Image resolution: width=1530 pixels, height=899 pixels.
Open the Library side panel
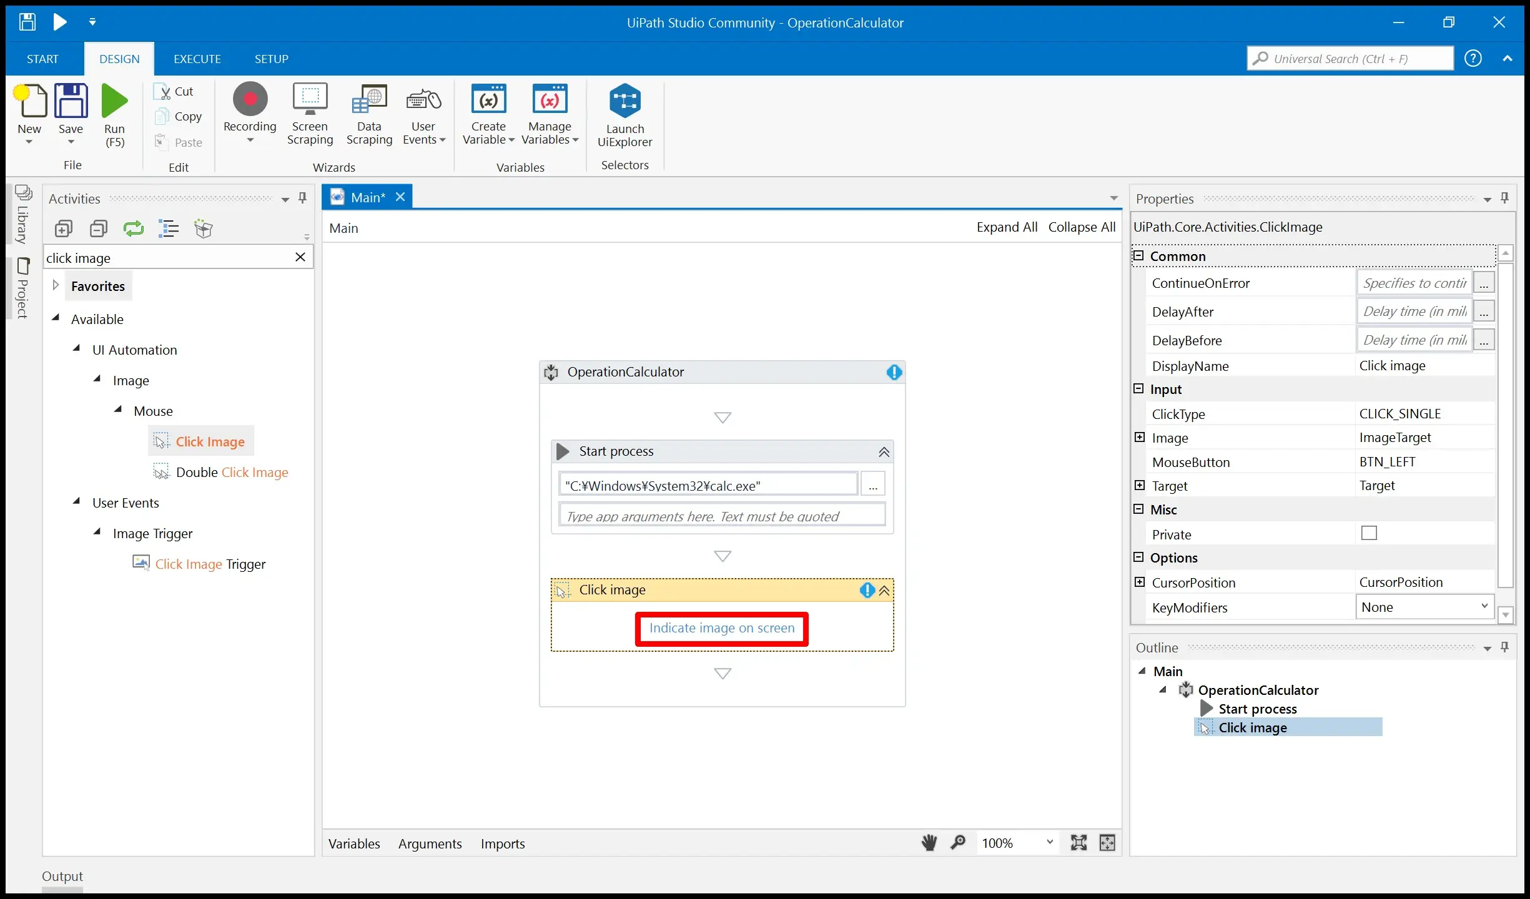pos(23,214)
